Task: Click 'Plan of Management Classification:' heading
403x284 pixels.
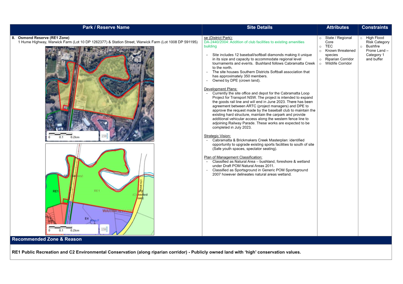Action: pyautogui.click(x=233, y=157)
